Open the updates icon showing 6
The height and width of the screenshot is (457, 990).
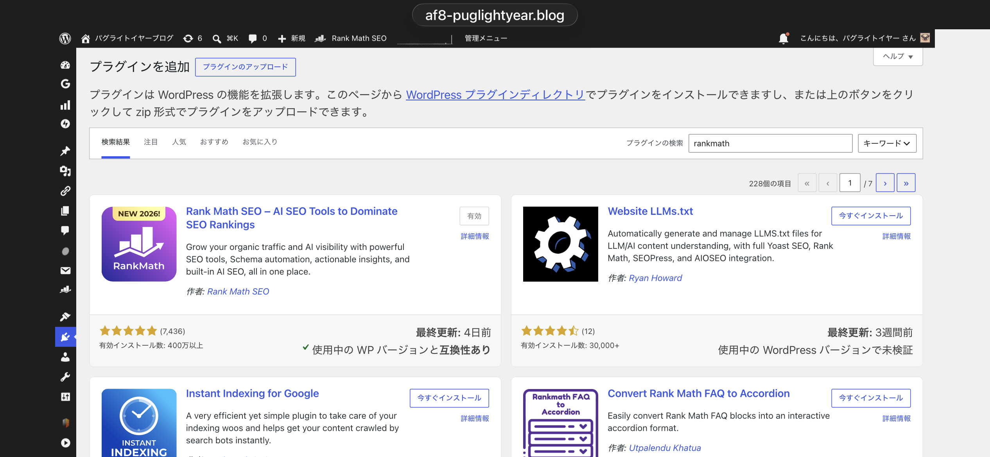(x=188, y=38)
